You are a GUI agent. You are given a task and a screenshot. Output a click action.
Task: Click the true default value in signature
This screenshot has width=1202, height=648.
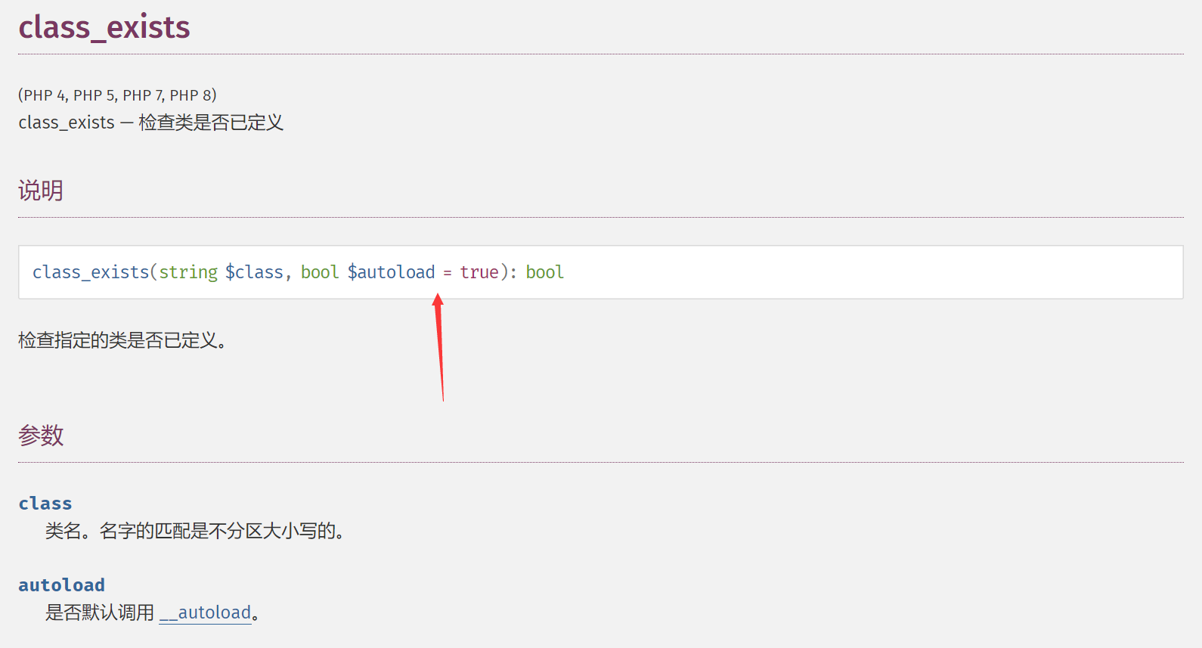pyautogui.click(x=479, y=272)
